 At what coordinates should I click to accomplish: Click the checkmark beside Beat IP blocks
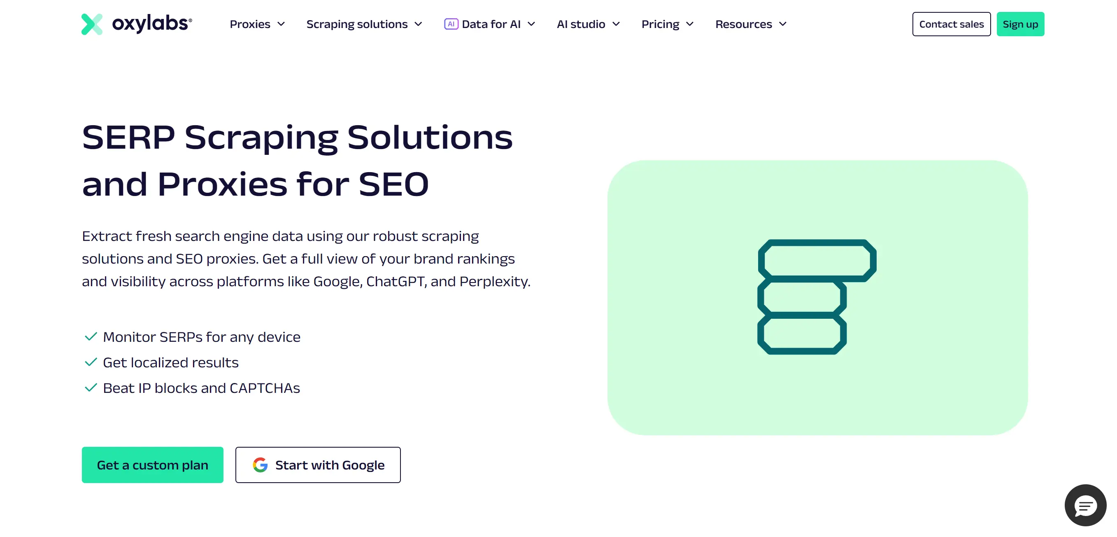(x=91, y=388)
